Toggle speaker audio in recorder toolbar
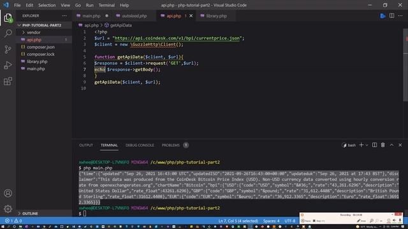This screenshot has width=408, height=229. coord(394,221)
